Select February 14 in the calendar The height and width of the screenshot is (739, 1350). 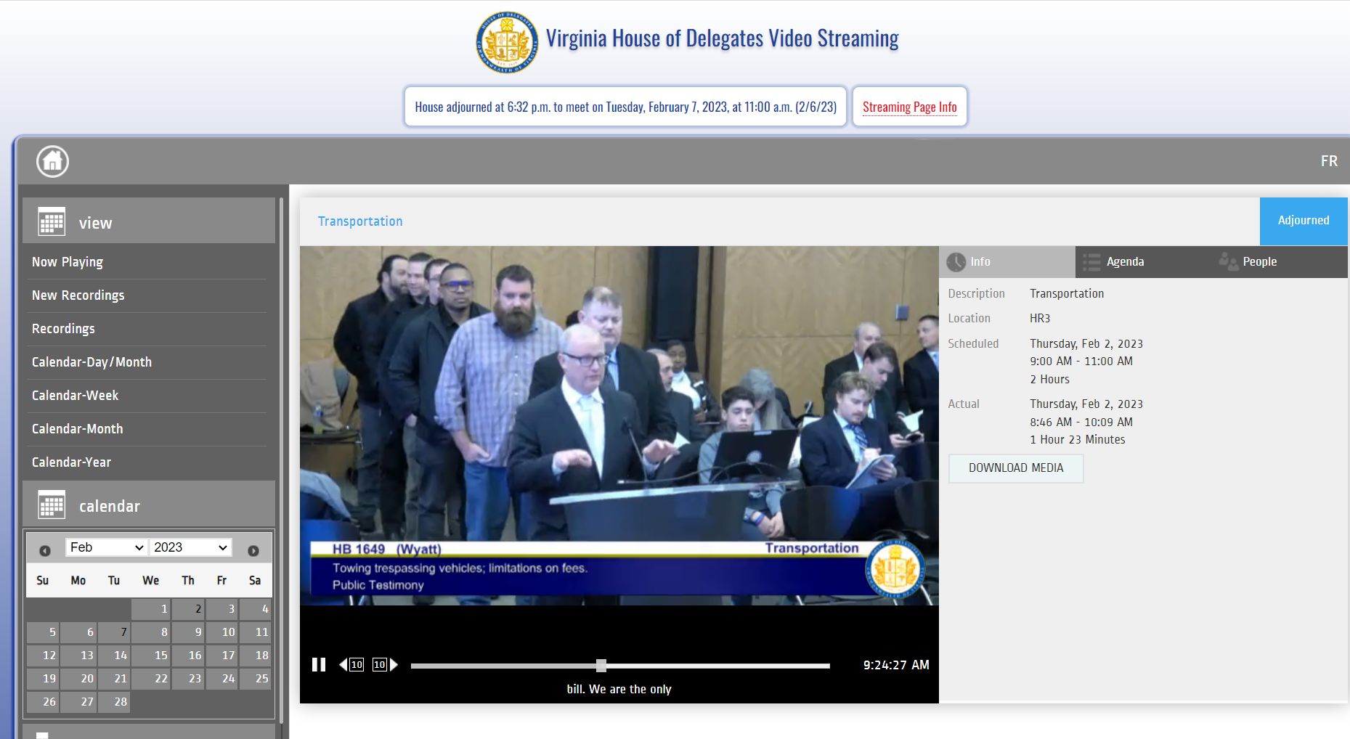click(x=115, y=656)
